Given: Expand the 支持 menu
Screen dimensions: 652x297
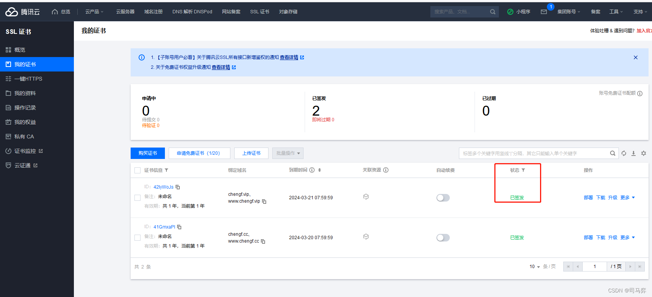Looking at the screenshot, I should (640, 12).
